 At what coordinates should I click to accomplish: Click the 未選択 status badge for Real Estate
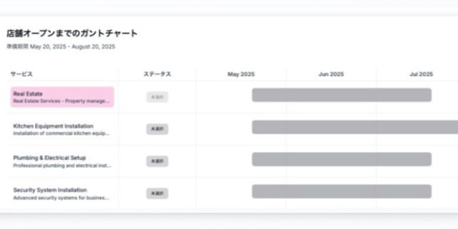(x=157, y=97)
